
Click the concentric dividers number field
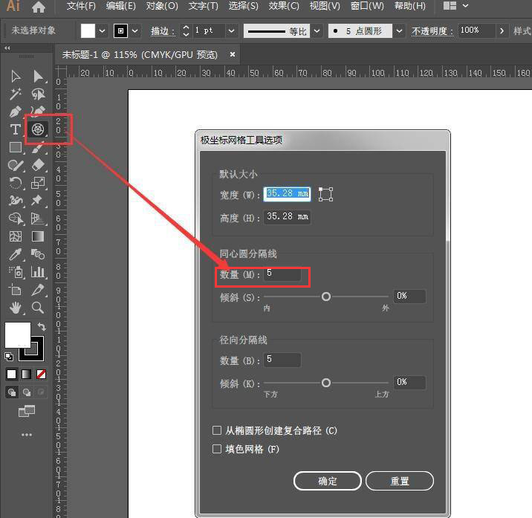(282, 273)
